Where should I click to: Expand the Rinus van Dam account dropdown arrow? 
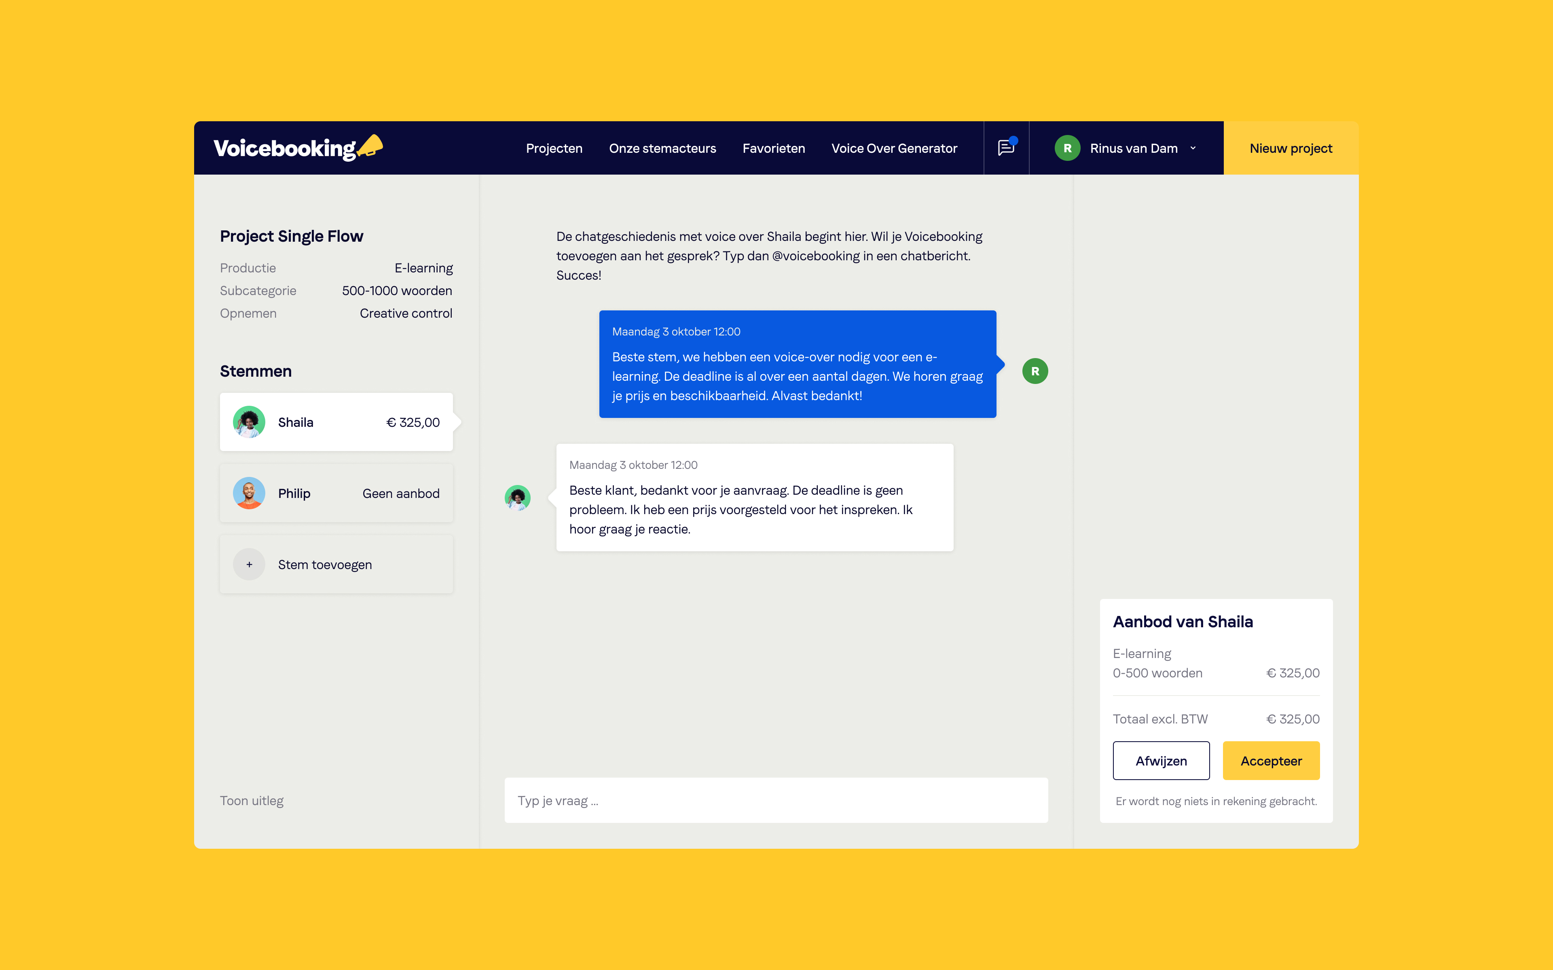(x=1193, y=148)
